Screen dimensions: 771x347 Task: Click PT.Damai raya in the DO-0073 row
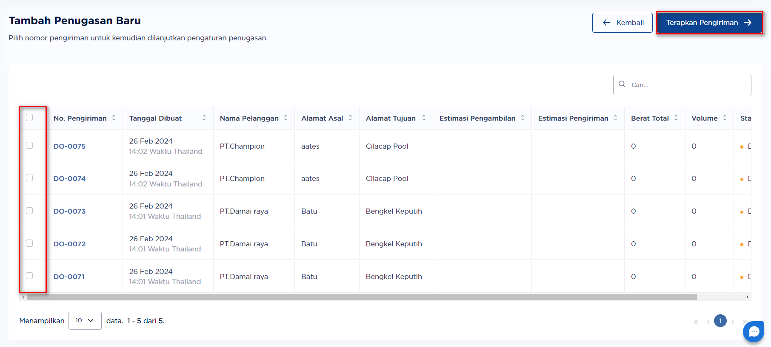(244, 211)
